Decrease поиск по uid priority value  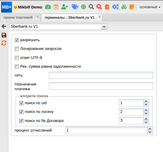coord(146,105)
